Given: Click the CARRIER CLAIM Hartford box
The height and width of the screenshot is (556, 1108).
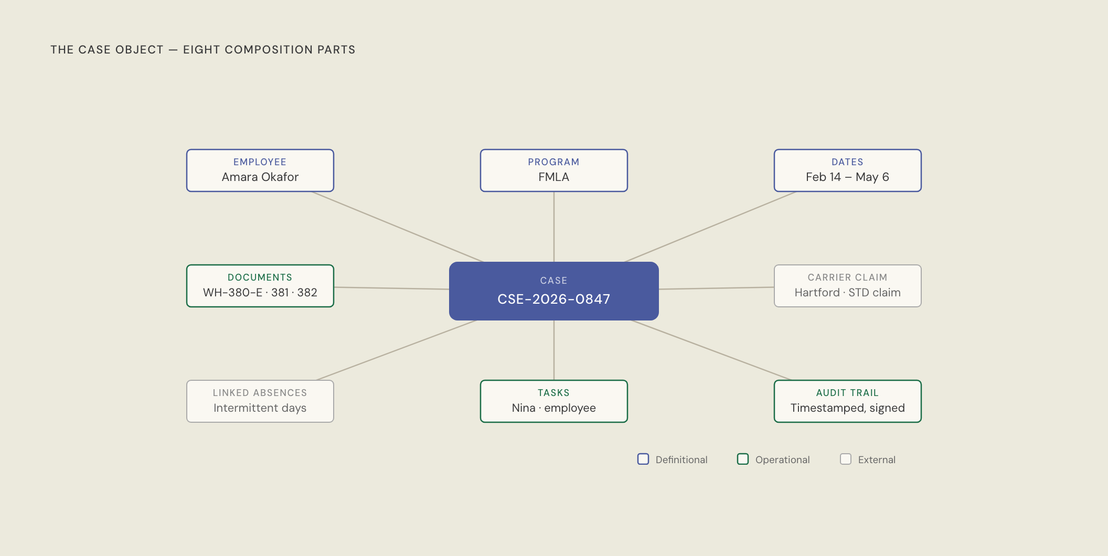Looking at the screenshot, I should point(847,286).
